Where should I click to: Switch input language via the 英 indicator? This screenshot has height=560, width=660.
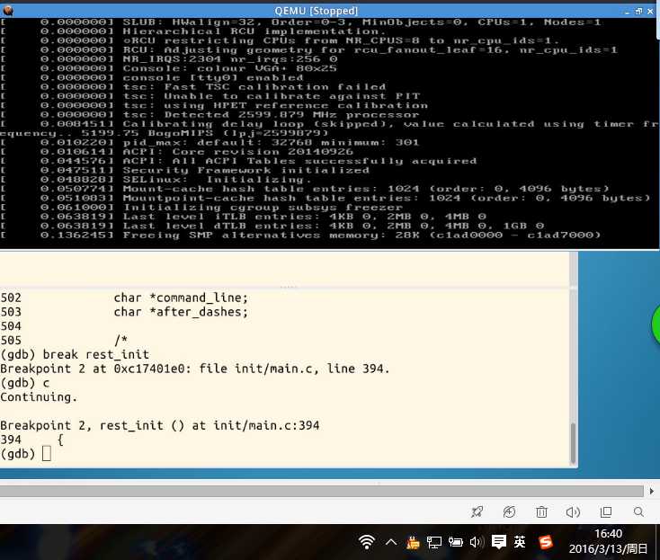[520, 542]
